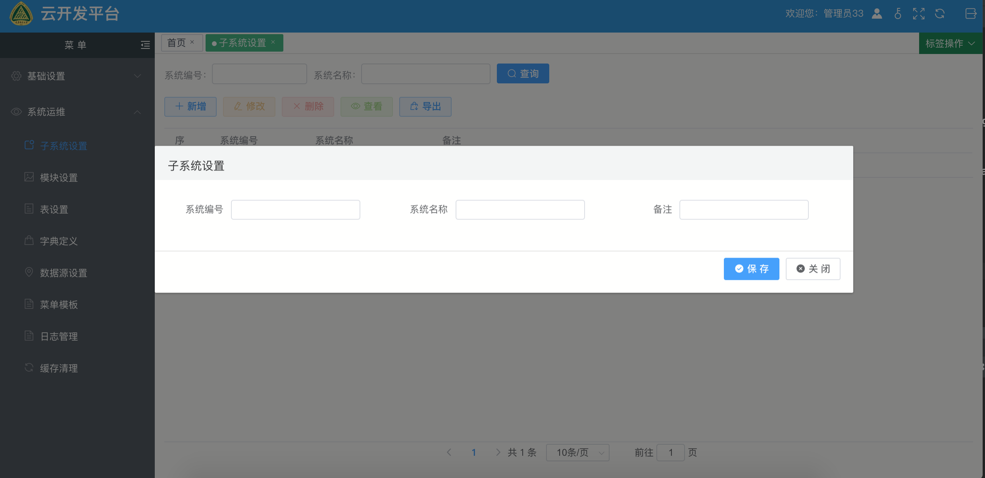Select 数据源设置 from the sidebar
This screenshot has width=985, height=478.
coord(63,273)
